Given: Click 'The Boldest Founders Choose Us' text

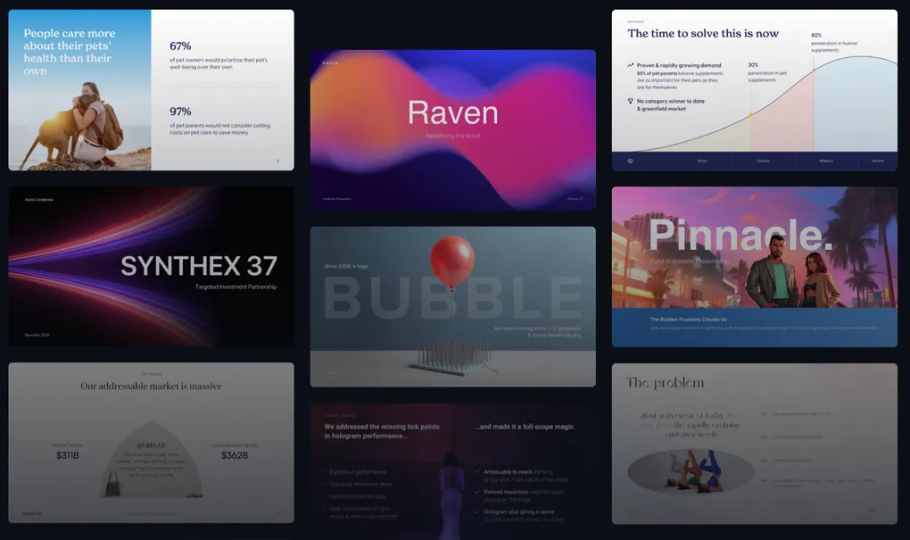Looking at the screenshot, I should click(689, 320).
